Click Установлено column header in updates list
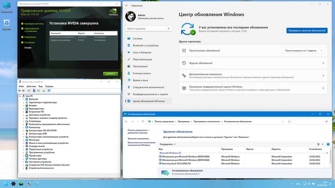The width and height of the screenshot is (335, 188). point(316,149)
